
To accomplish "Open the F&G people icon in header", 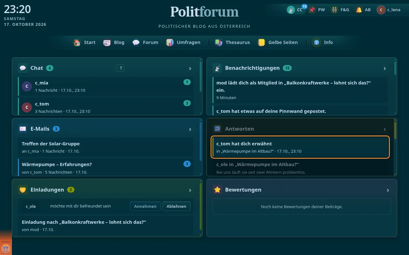I will point(335,10).
